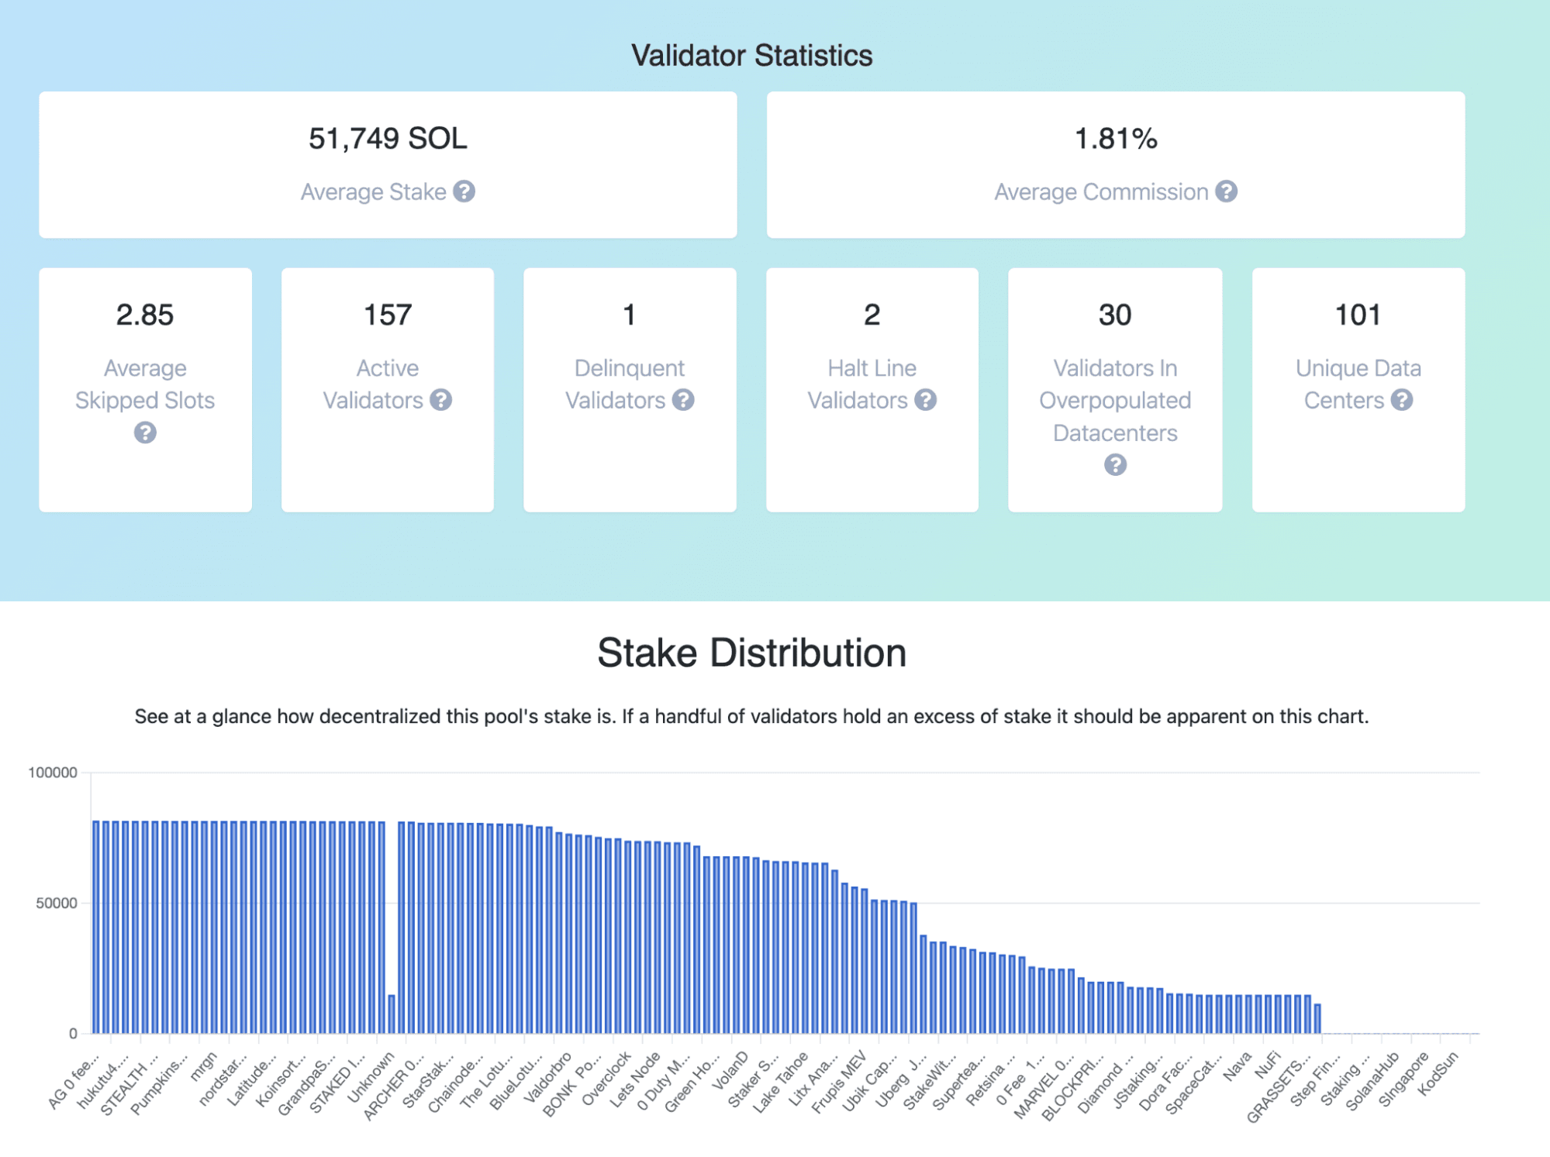Click the "Latitude..." chart axis label

point(253,1079)
